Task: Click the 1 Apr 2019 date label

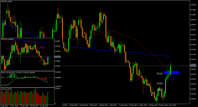Action: pos(113,105)
